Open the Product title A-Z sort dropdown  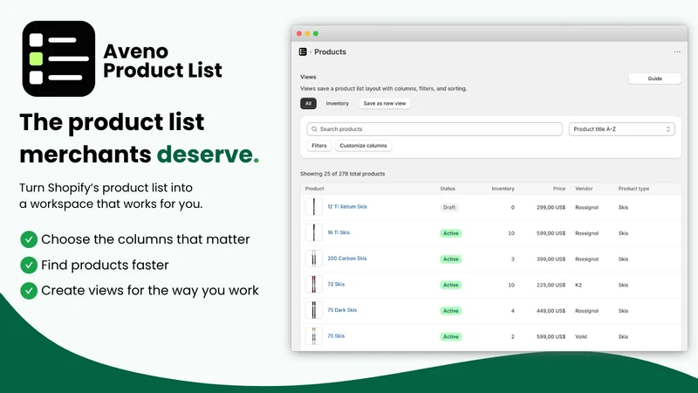[622, 129]
